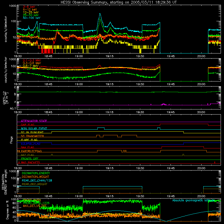Viewport: 224px width, 224px height.
Task: Click the raised GAP_FLAG segment after 19:40
Action: pyautogui.click(x=184, y=124)
